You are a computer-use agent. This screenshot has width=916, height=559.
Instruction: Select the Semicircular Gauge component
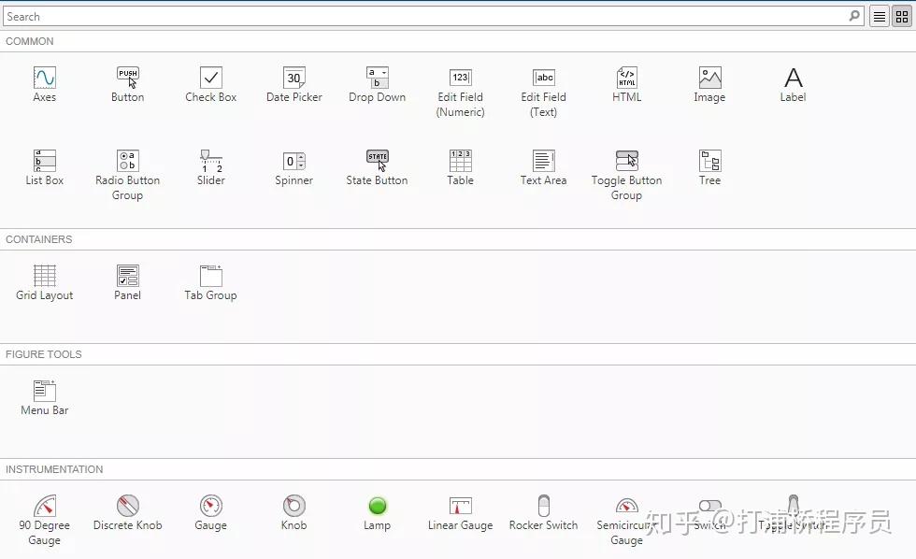[627, 521]
